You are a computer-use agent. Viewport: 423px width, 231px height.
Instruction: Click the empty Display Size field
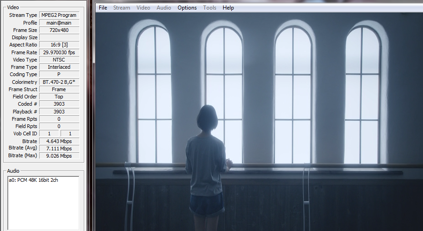pyautogui.click(x=59, y=37)
